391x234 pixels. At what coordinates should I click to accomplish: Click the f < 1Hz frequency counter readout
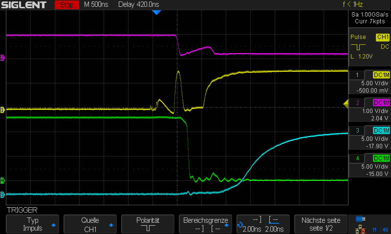[352, 4]
